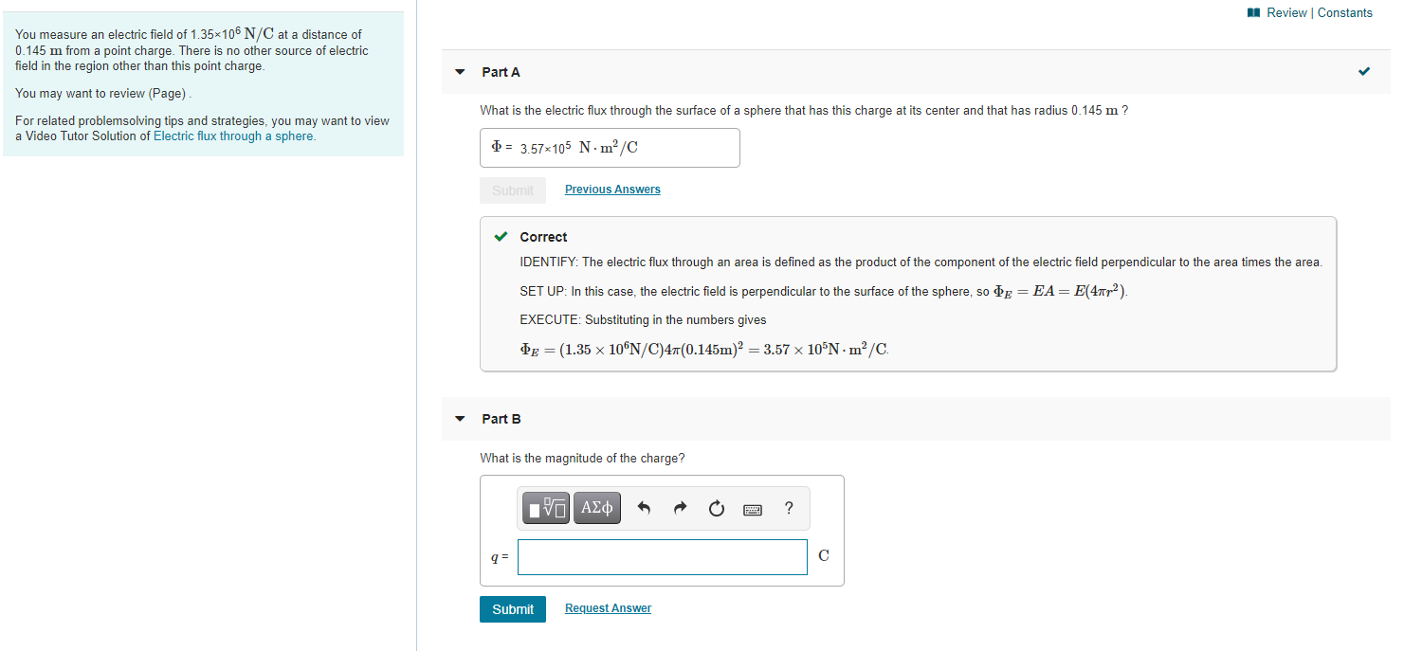Open the keyboard shortcuts icon
This screenshot has width=1404, height=651.
tap(752, 508)
